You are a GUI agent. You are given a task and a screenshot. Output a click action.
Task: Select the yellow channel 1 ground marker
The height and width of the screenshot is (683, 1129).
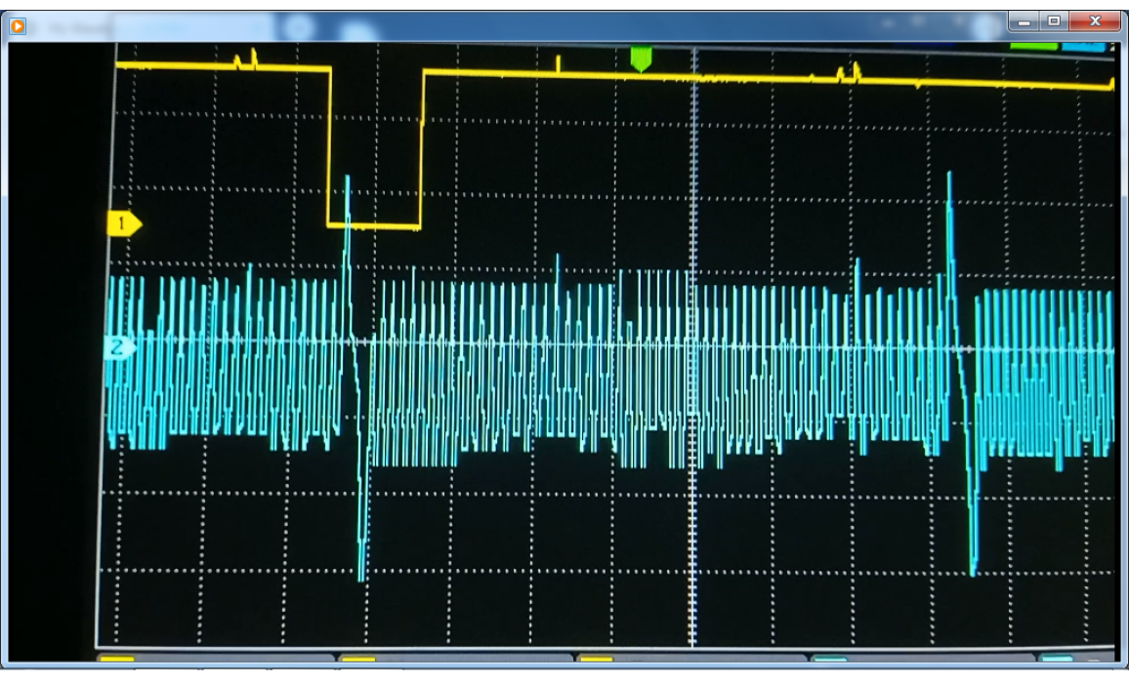[x=122, y=224]
